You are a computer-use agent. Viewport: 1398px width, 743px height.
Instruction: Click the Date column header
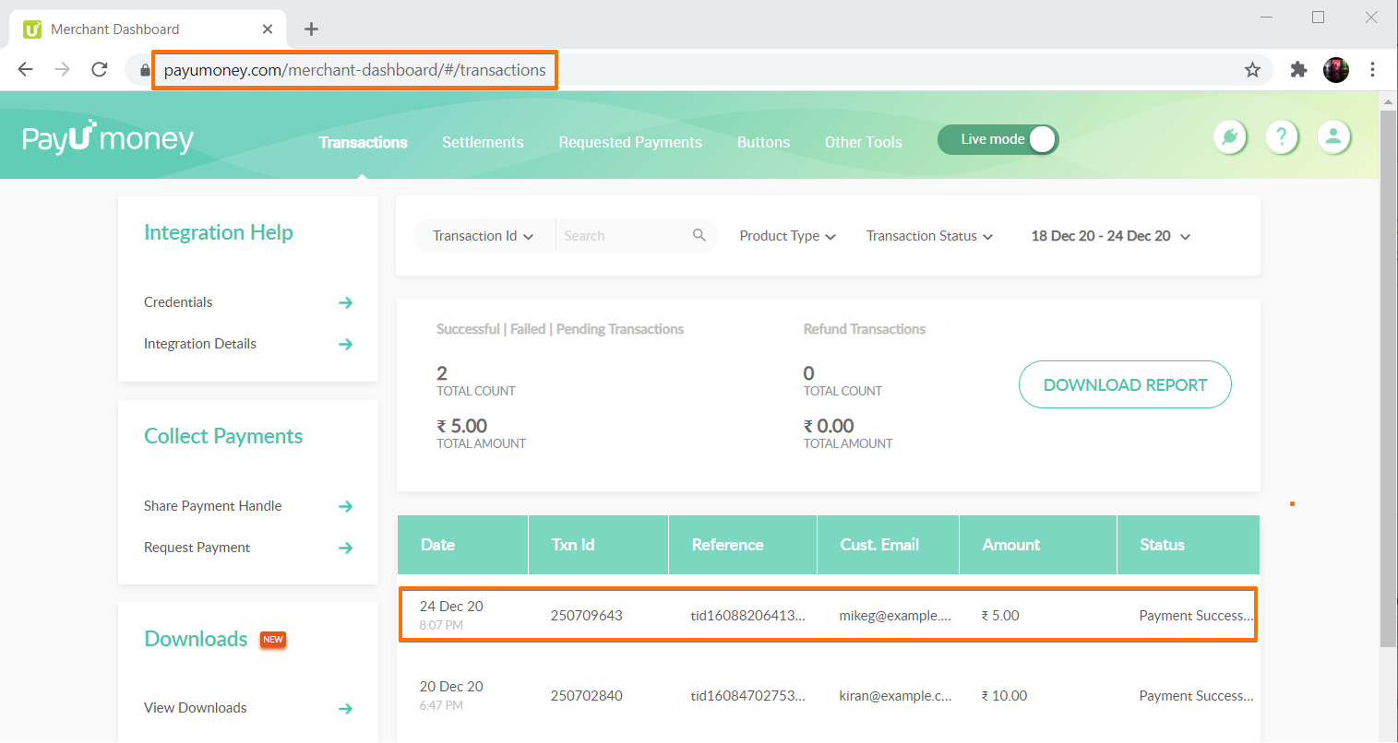click(462, 545)
